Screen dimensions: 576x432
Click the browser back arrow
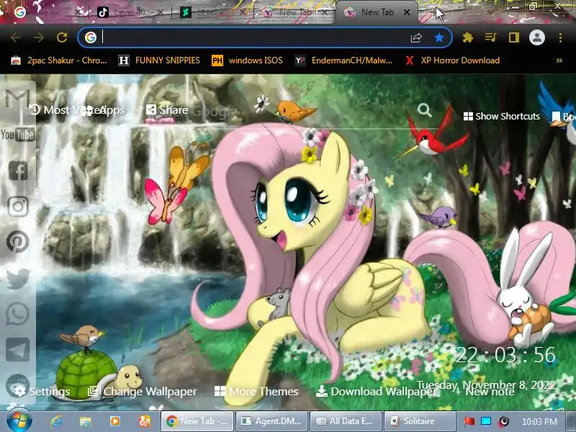16,37
